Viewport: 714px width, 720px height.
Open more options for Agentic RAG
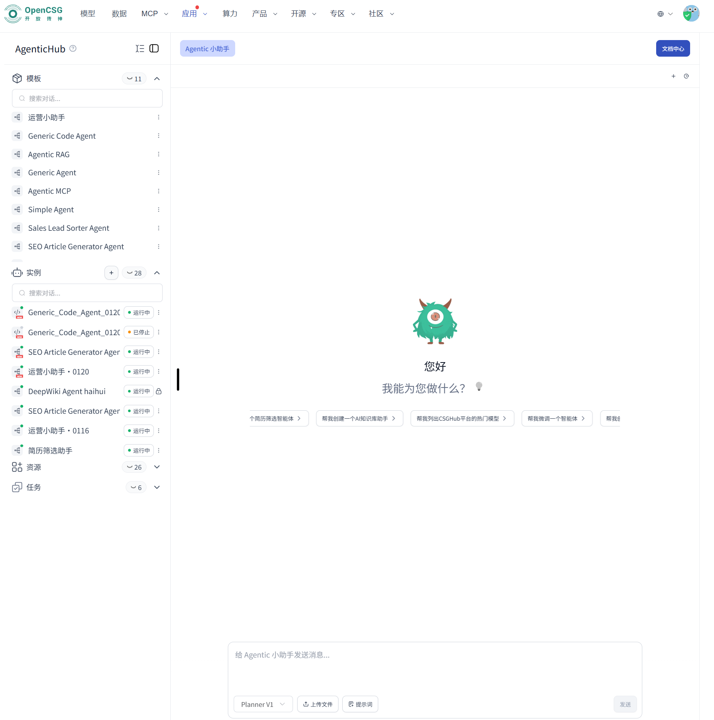tap(158, 154)
